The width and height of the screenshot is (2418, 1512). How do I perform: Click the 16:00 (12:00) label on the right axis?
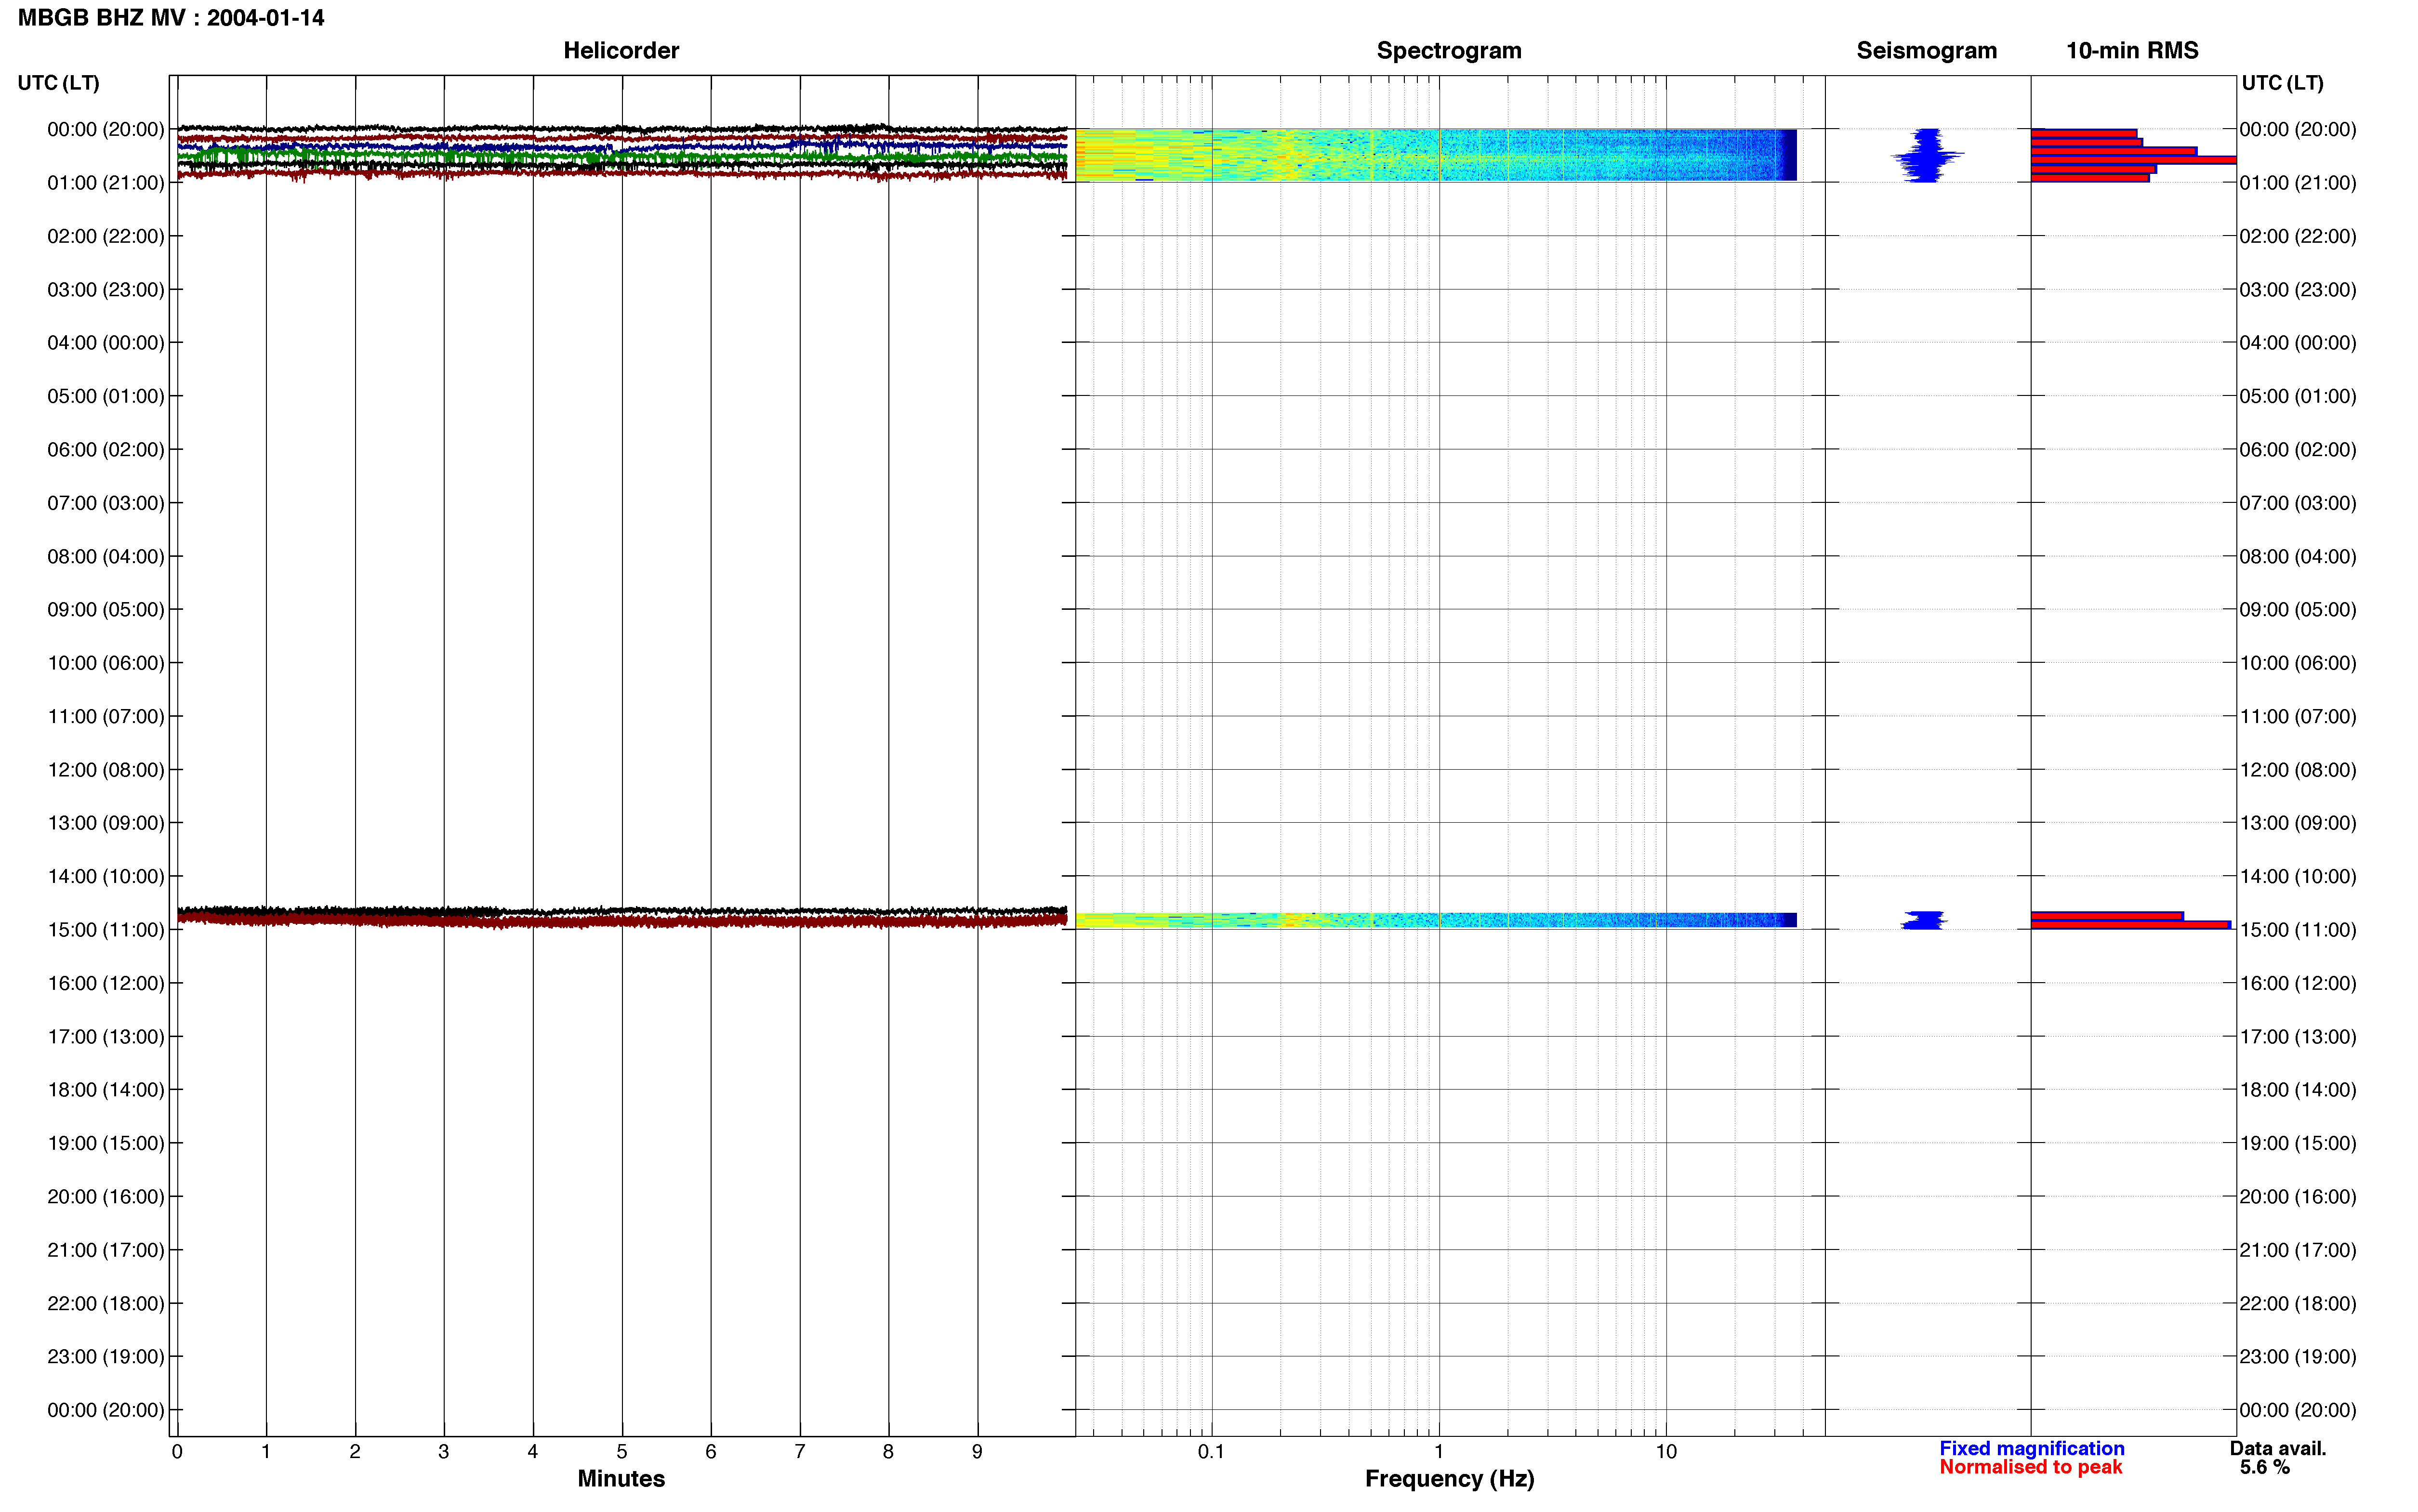[2298, 983]
